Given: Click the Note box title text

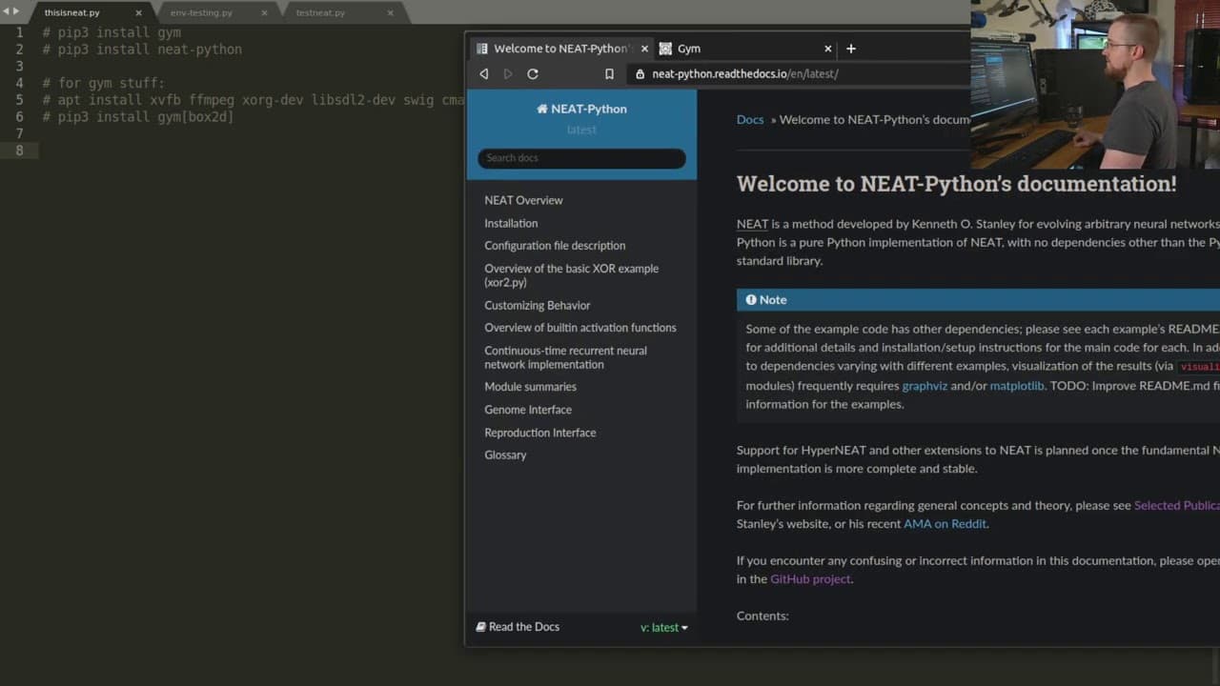Looking at the screenshot, I should 773,299.
